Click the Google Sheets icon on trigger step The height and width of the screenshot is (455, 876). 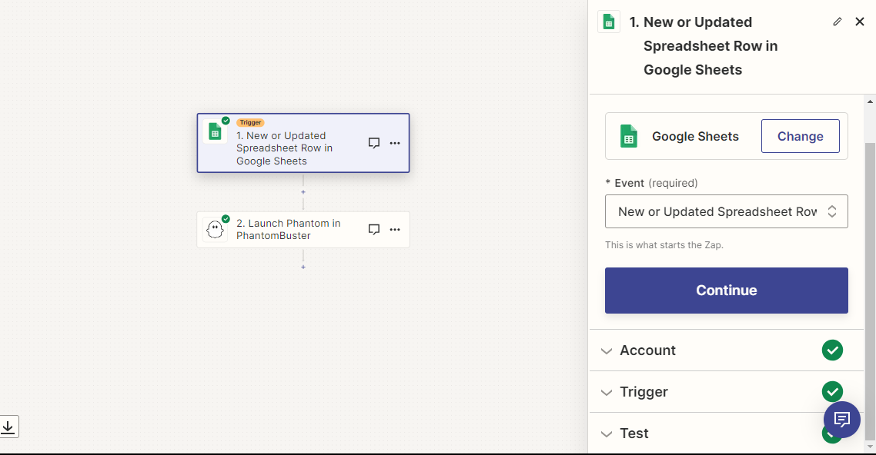pyautogui.click(x=215, y=132)
